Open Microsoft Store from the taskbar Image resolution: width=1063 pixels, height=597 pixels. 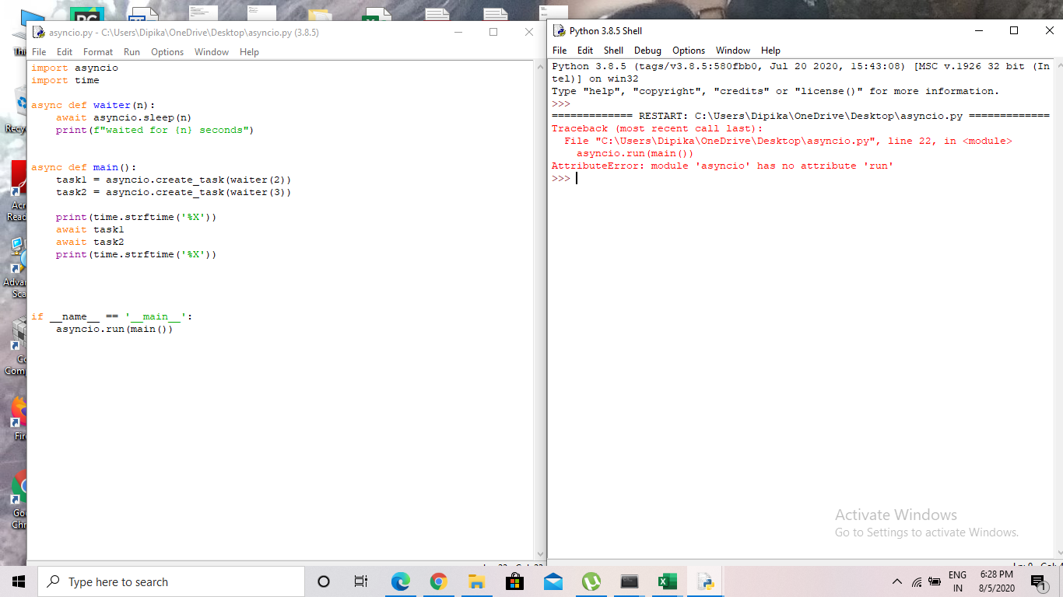click(x=514, y=581)
